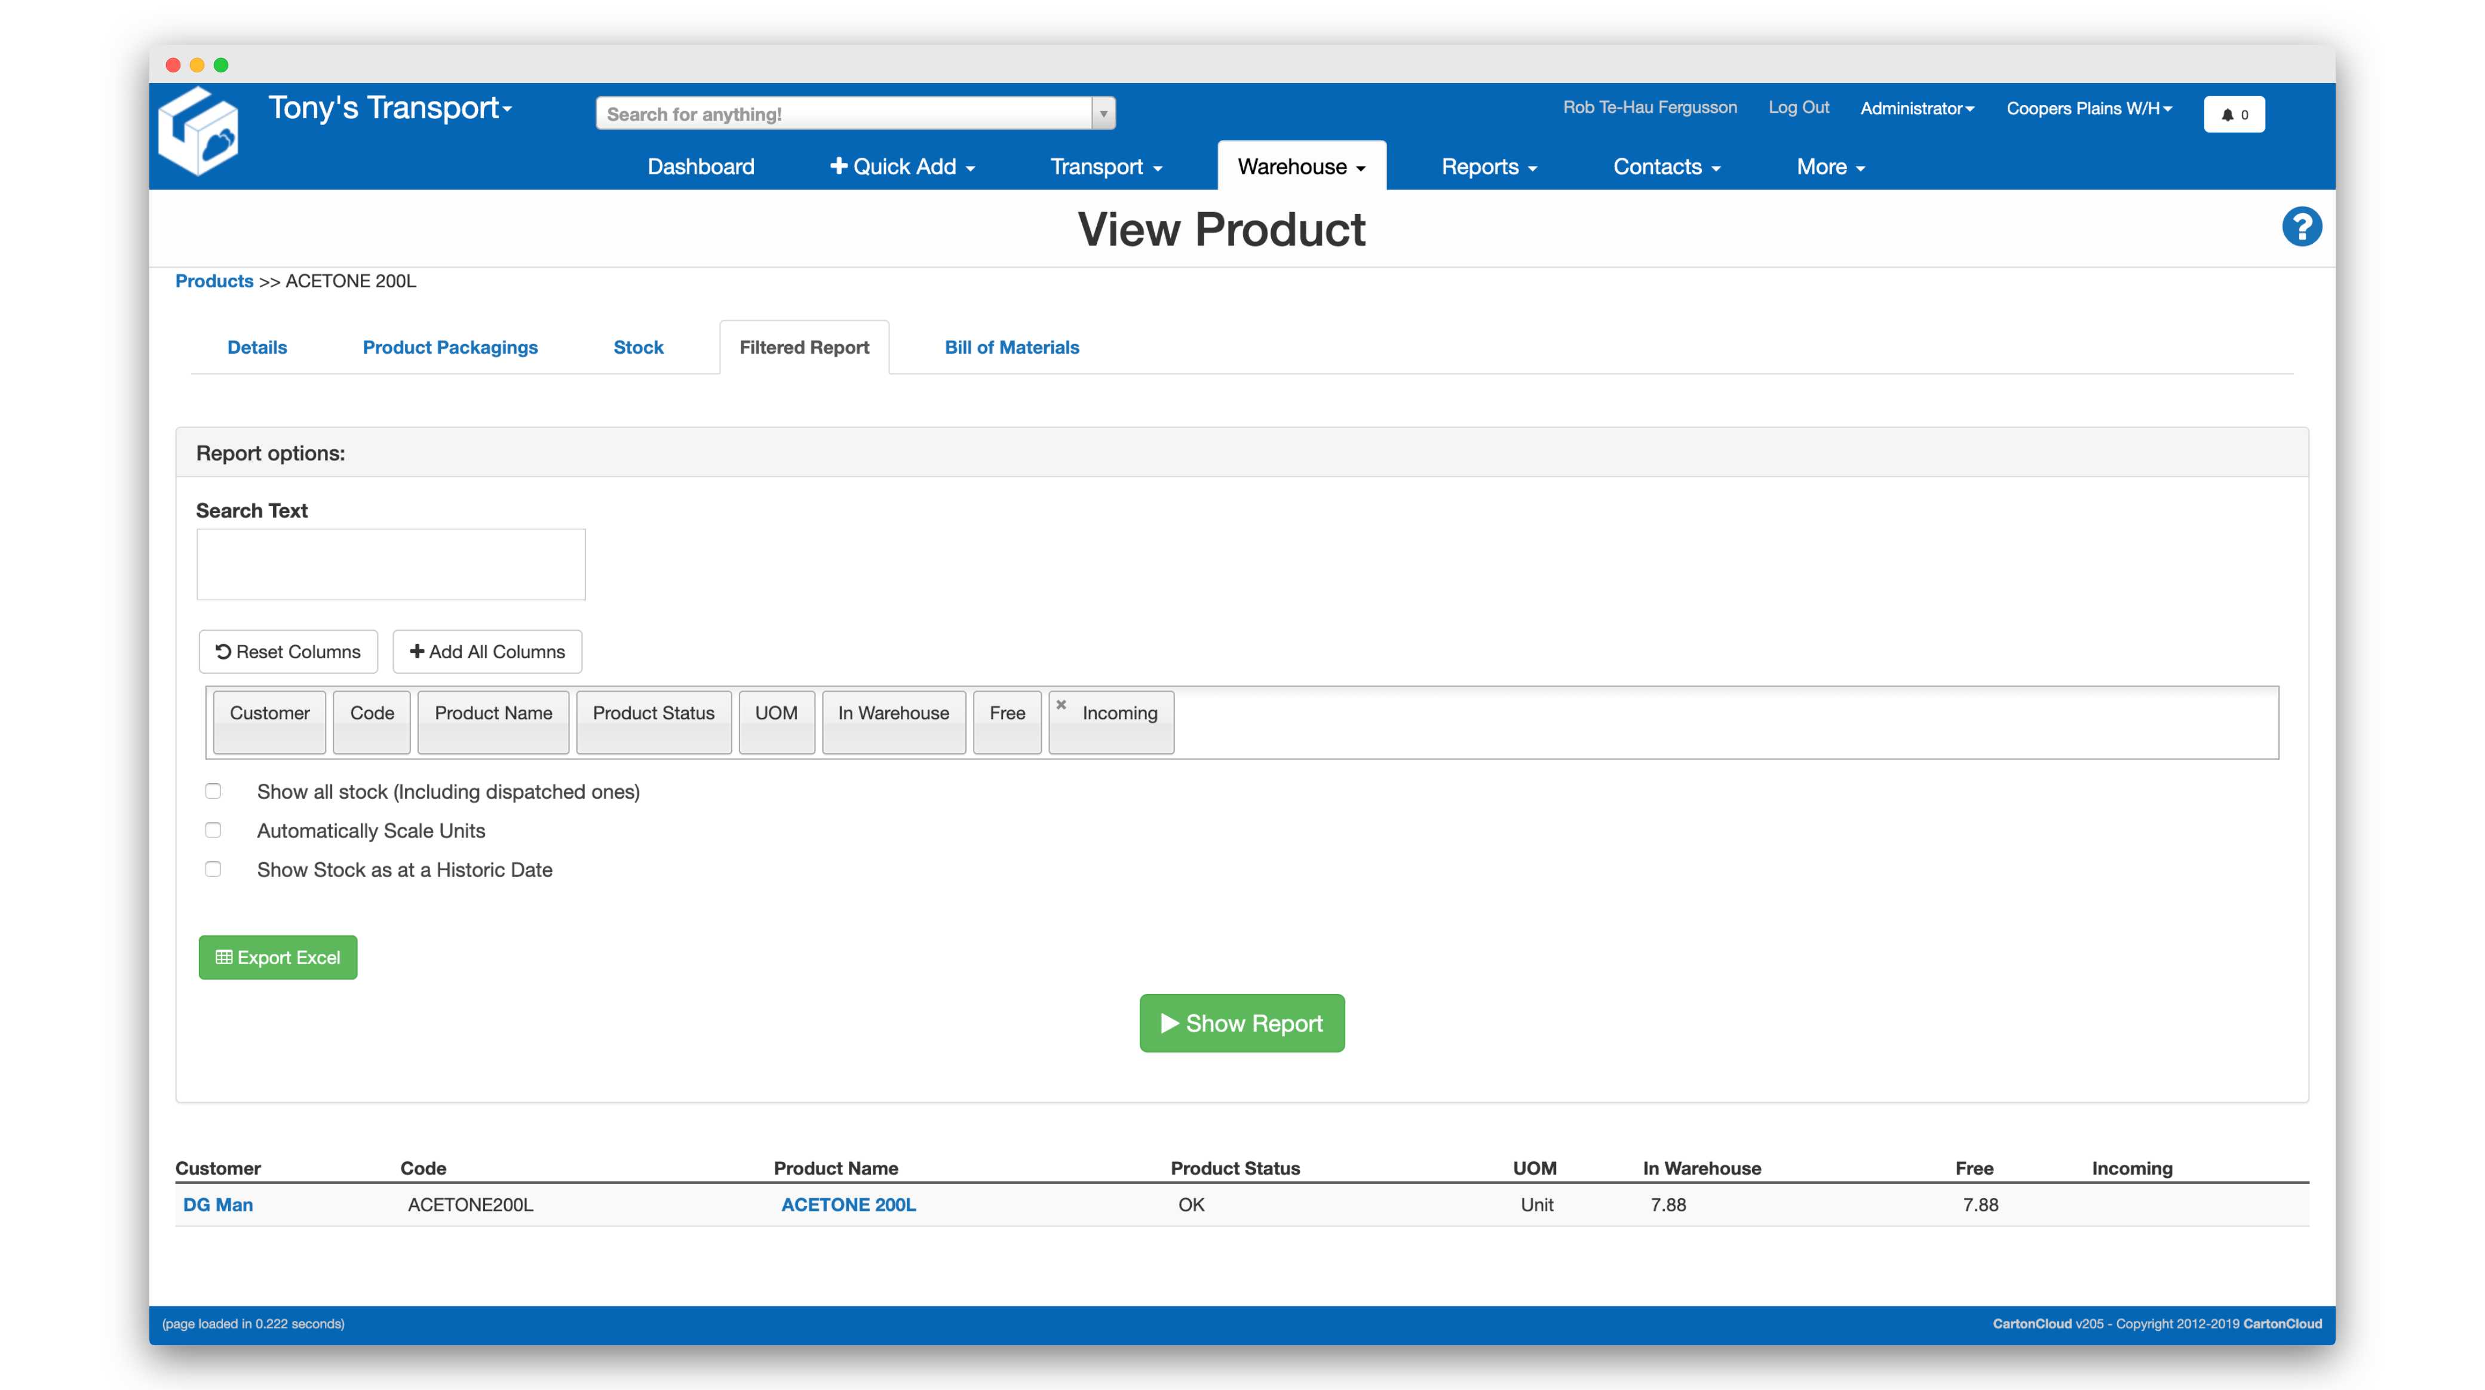Switch to the Product Packagings tab
Screen dimensions: 2485x1390
[450, 347]
